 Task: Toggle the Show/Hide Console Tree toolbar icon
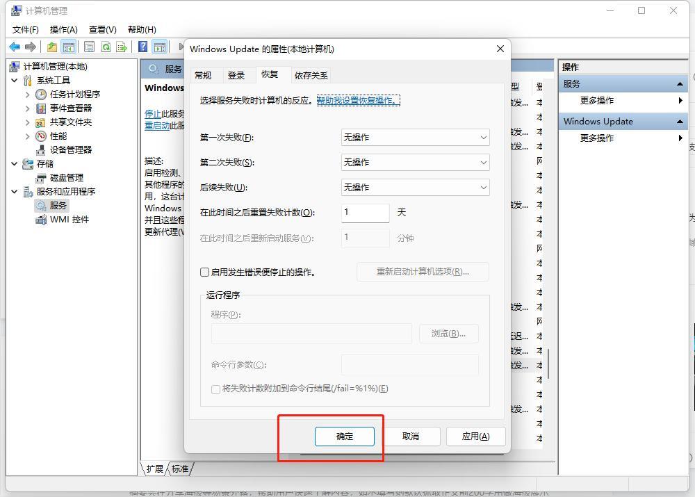(69, 47)
